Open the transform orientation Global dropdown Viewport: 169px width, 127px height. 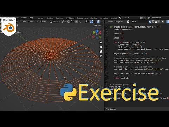pyautogui.click(x=55, y=22)
